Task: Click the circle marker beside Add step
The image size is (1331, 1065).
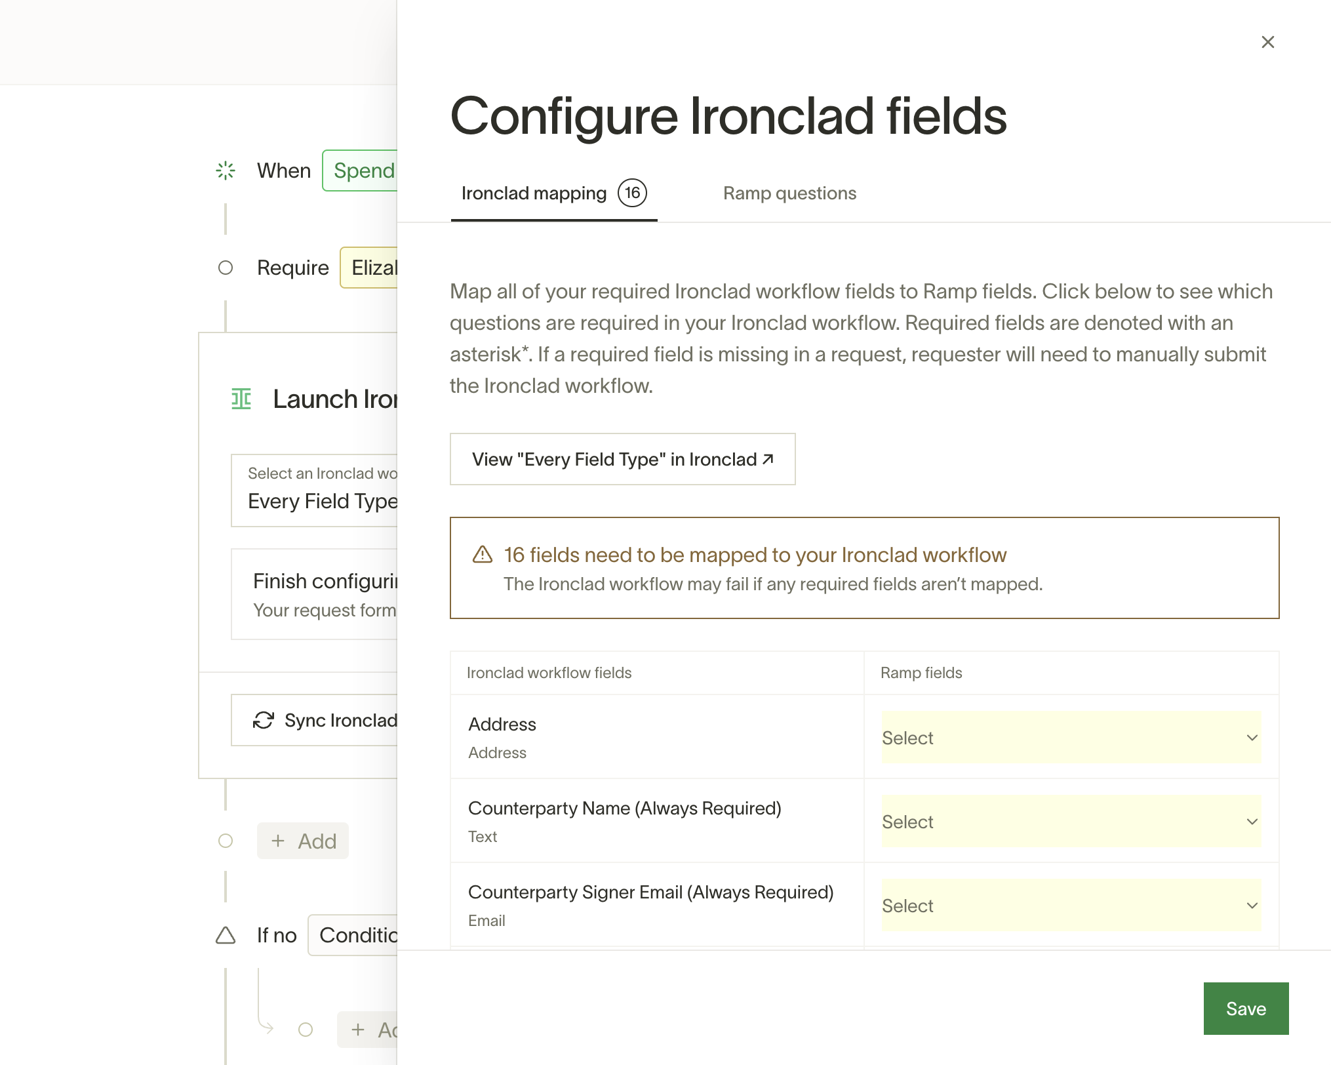Action: [226, 841]
